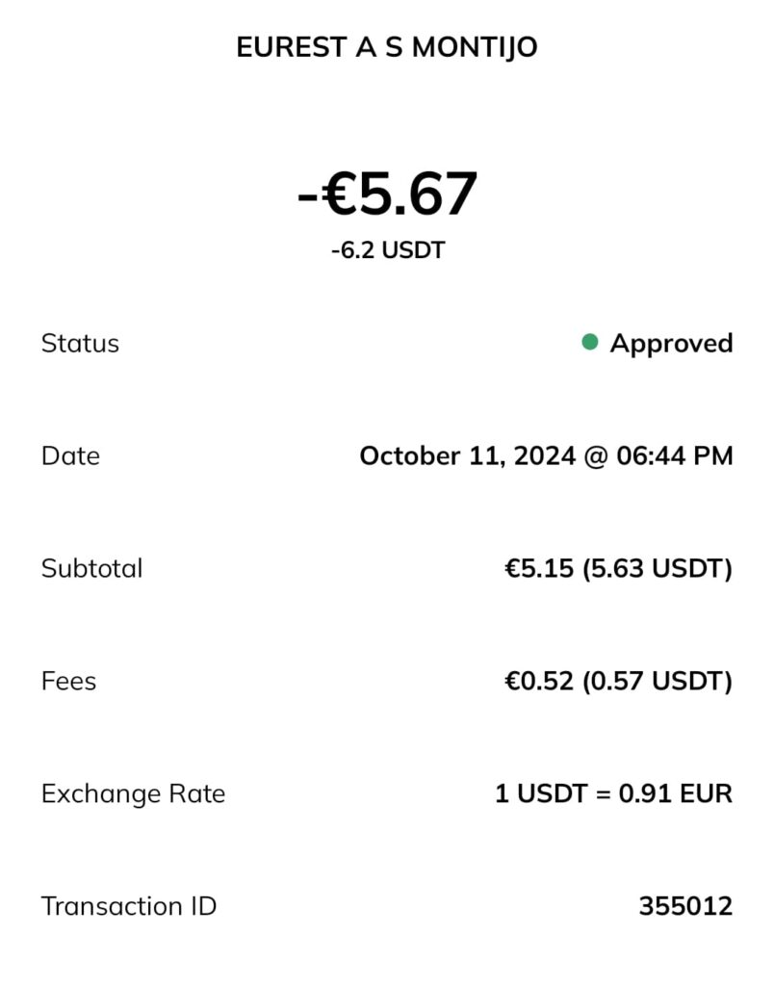Viewport: 774px width, 986px height.
Task: Select the EUREST A S MONTIJO merchant title
Action: pos(387,48)
